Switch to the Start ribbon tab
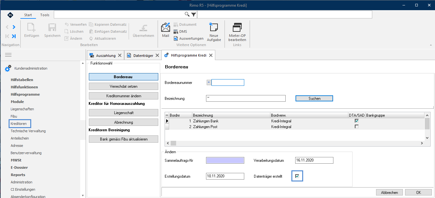435x198 pixels. pyautogui.click(x=28, y=15)
